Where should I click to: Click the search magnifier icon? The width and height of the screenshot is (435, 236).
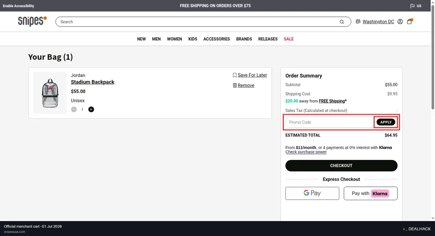(x=342, y=22)
